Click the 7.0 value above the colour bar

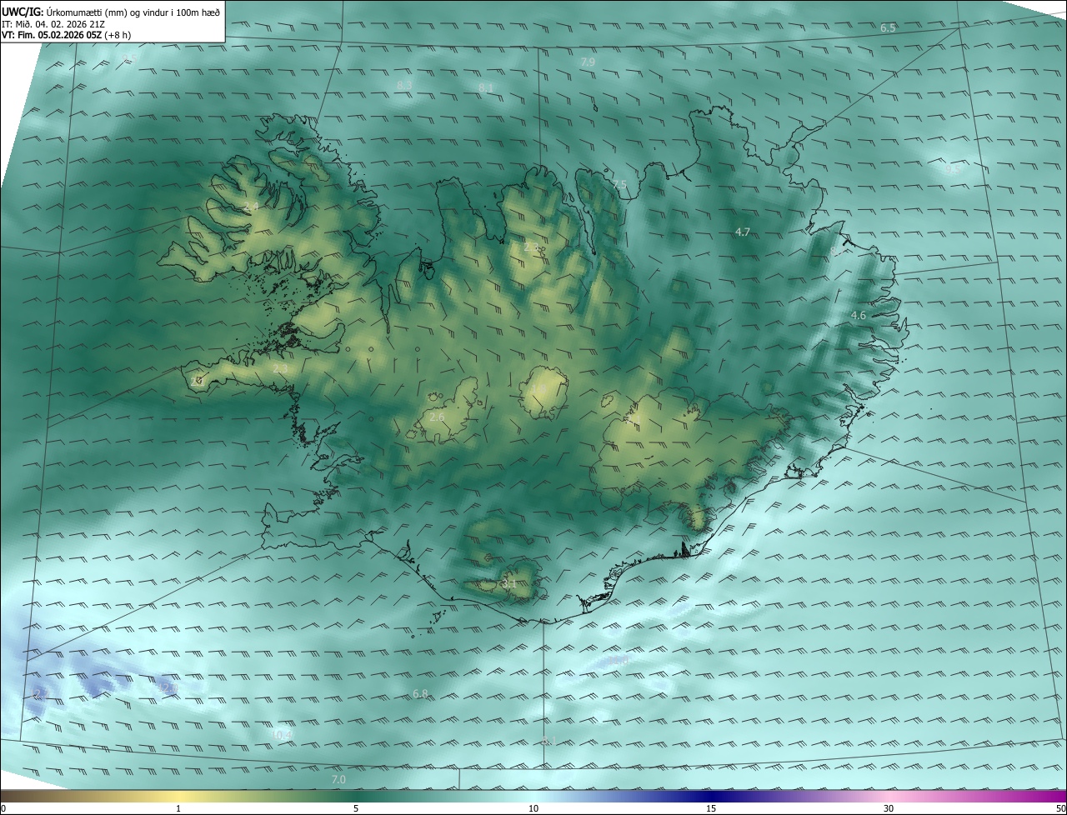(338, 779)
